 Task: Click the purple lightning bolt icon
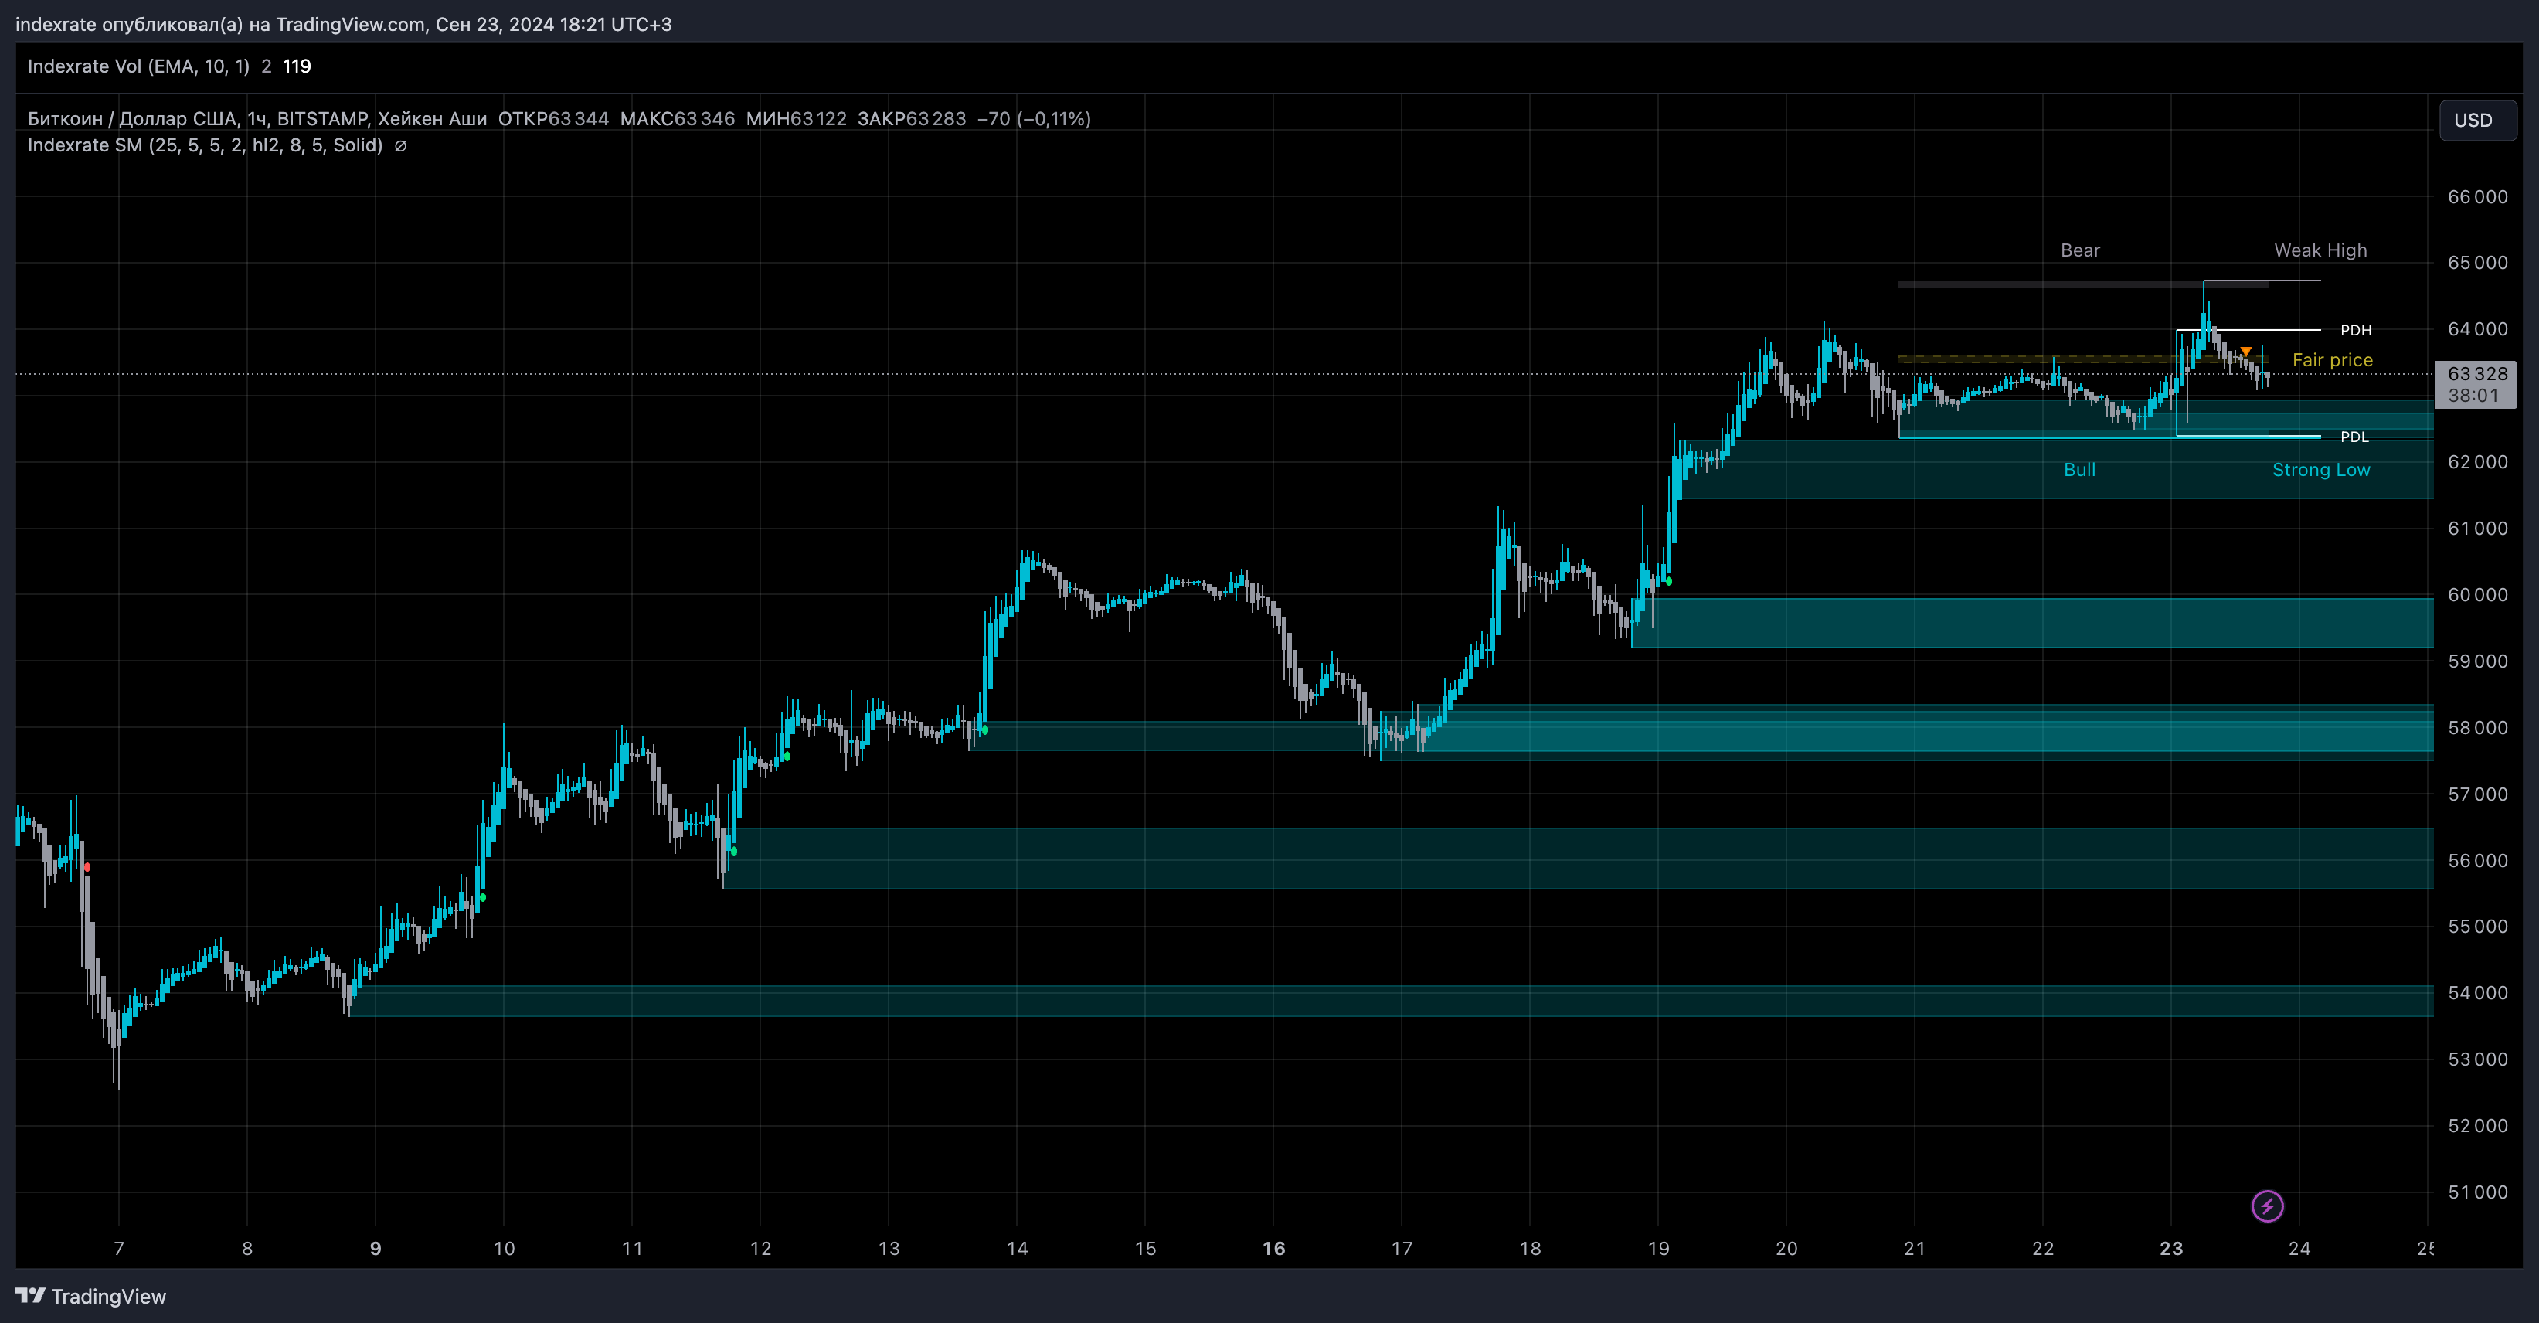point(2267,1206)
